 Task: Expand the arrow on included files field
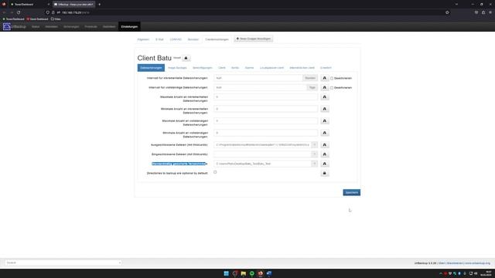click(315, 154)
